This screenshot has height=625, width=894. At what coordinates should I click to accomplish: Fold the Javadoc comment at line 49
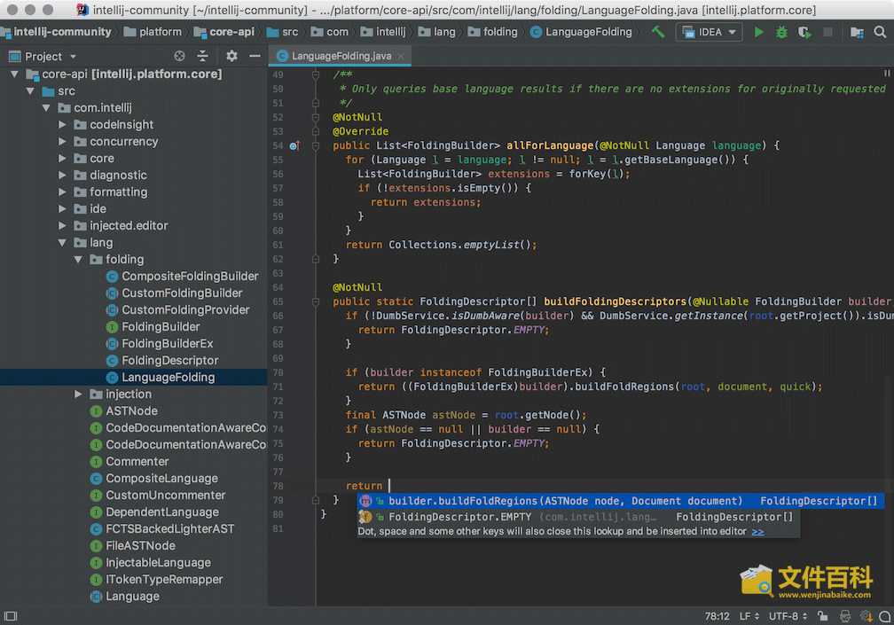coord(316,74)
